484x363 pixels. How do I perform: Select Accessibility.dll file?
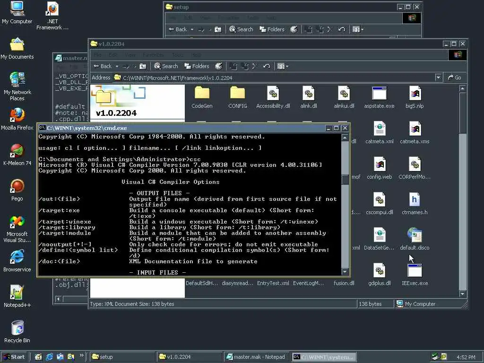tap(273, 97)
